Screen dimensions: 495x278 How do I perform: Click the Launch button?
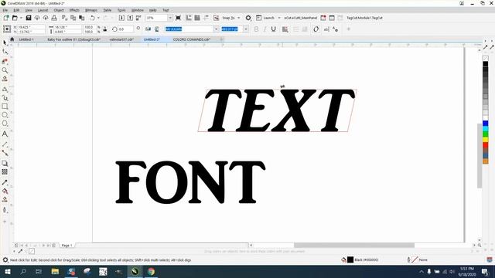pyautogui.click(x=265, y=18)
